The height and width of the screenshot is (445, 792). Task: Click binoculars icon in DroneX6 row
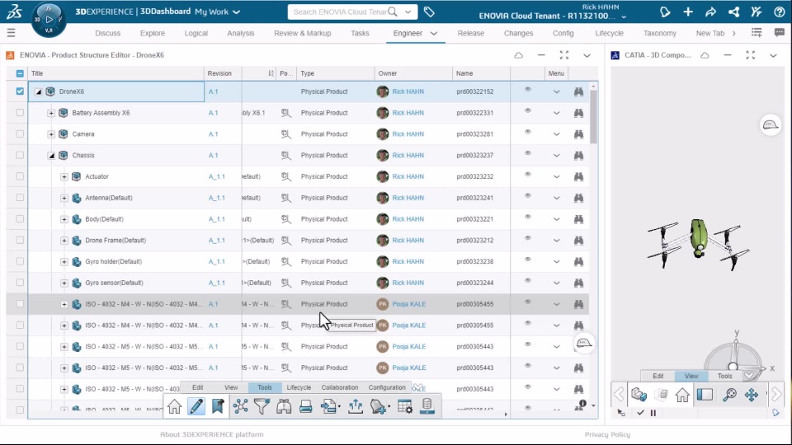[x=578, y=91]
